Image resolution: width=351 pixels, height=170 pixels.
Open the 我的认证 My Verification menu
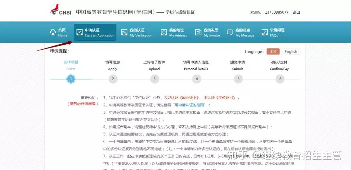pos(137,33)
